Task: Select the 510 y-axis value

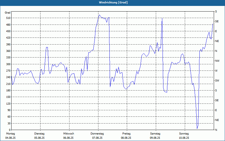Action: [x=8, y=18]
